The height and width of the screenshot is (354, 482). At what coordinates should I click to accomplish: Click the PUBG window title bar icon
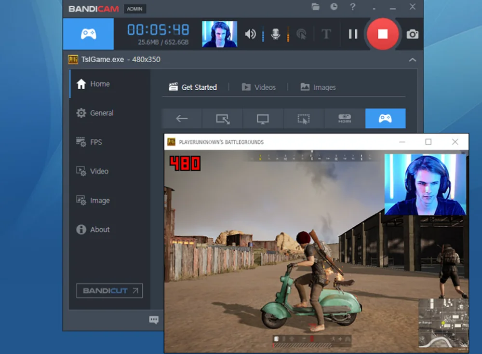coord(171,142)
